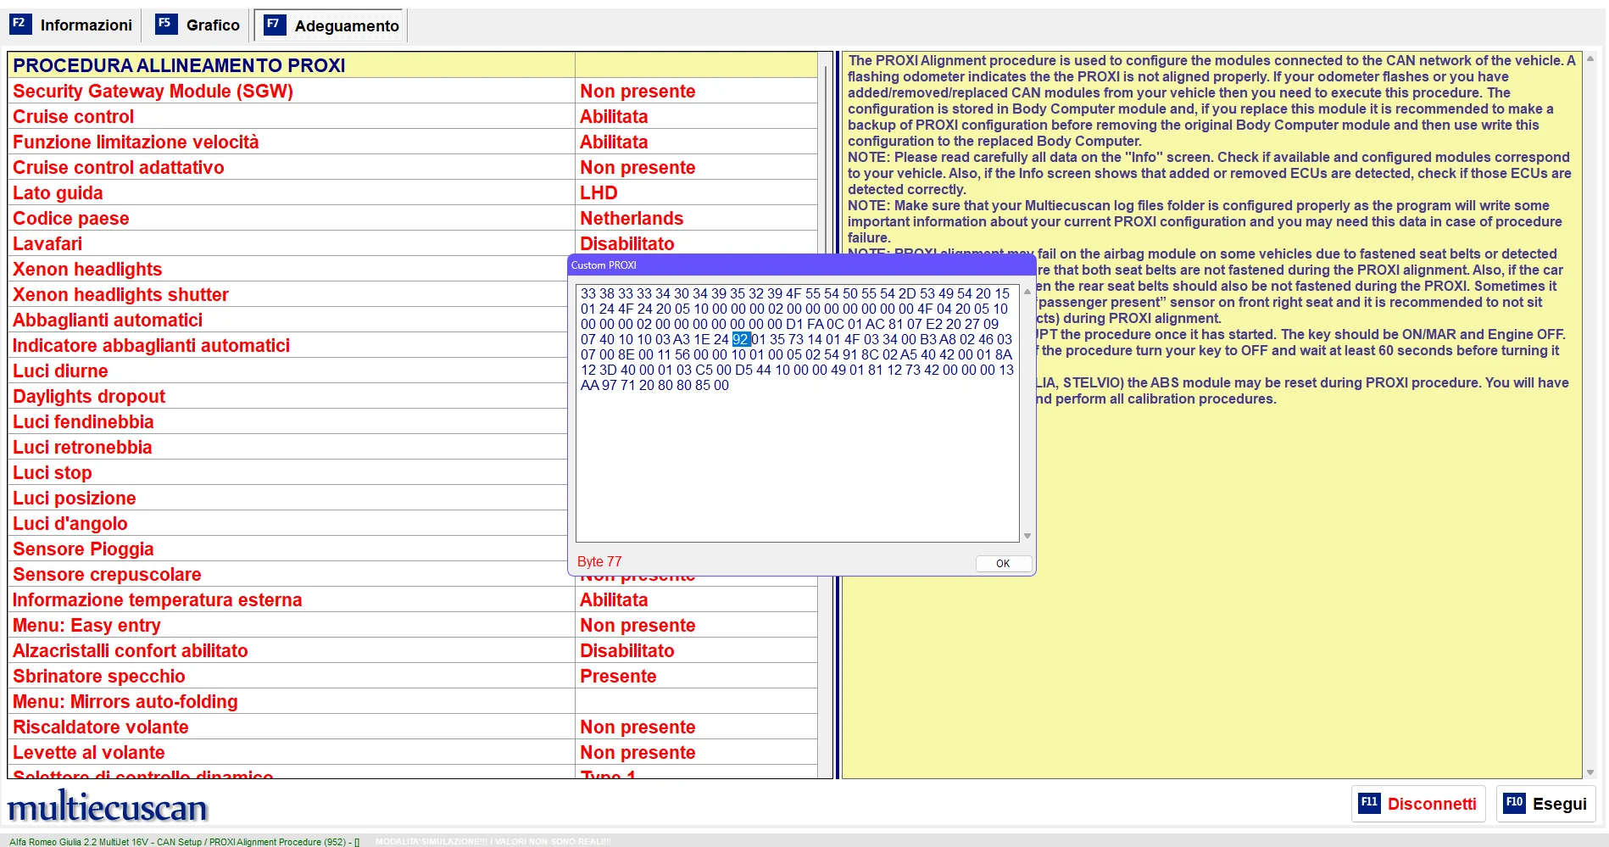Image resolution: width=1609 pixels, height=847 pixels.
Task: Switch to the Informazioni tab
Action: click(x=86, y=25)
